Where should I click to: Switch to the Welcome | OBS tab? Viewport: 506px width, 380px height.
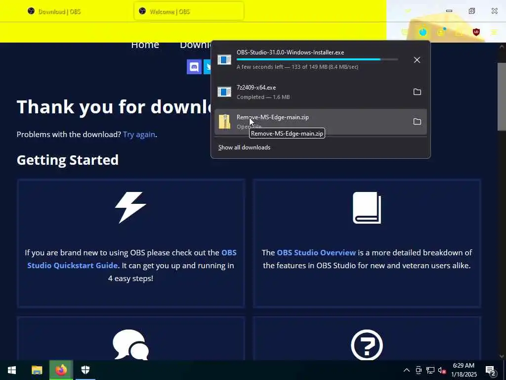click(x=189, y=11)
